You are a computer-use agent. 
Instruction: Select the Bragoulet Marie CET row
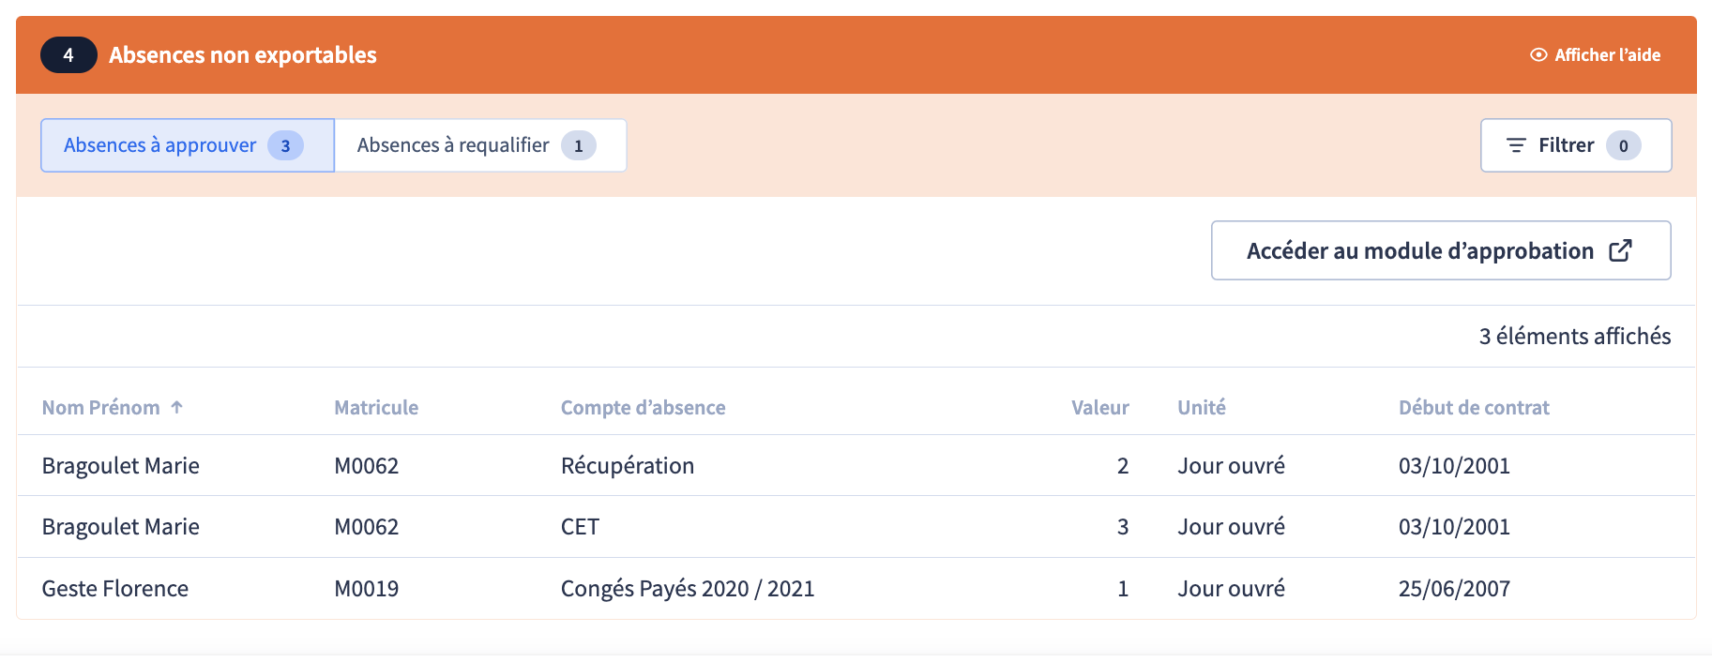click(x=580, y=527)
